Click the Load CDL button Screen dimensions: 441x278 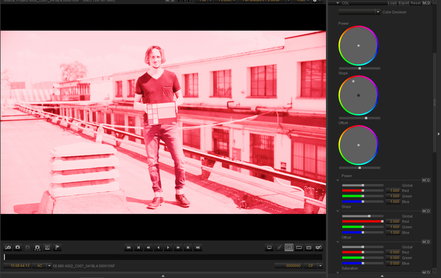(x=392, y=3)
